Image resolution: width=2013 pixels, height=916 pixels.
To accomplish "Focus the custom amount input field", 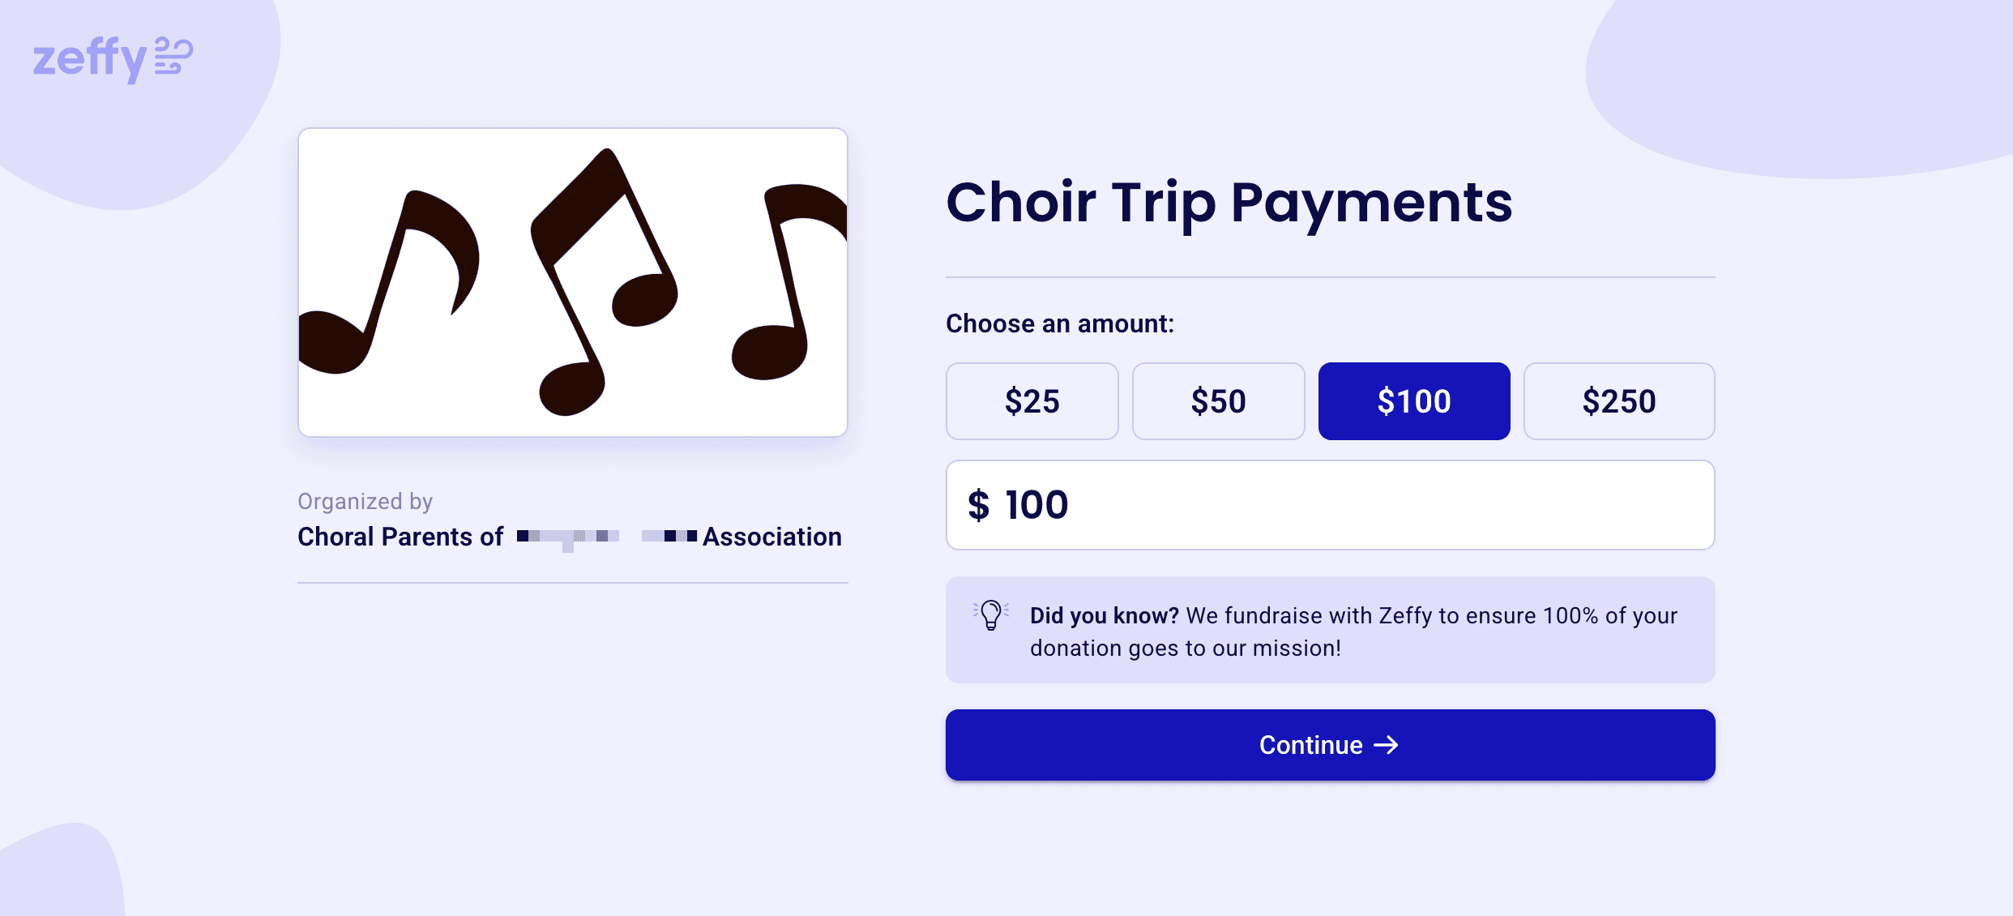I will coord(1378,505).
